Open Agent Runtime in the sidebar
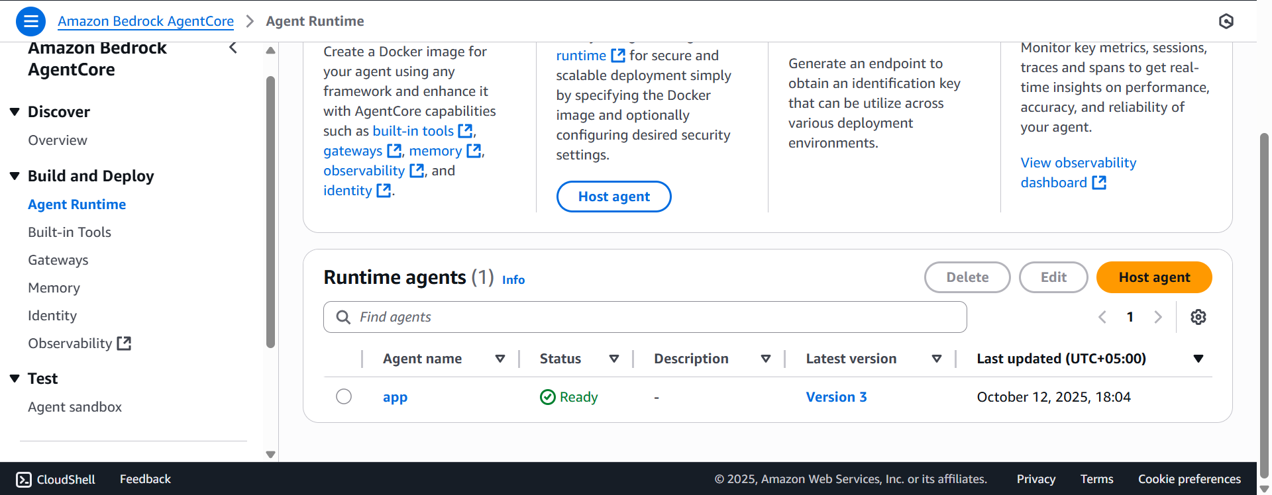 click(x=77, y=204)
